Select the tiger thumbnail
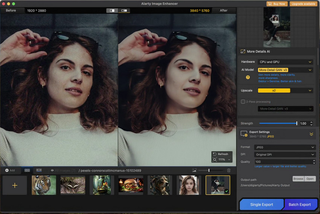The image size is (320, 214). [x=44, y=185]
